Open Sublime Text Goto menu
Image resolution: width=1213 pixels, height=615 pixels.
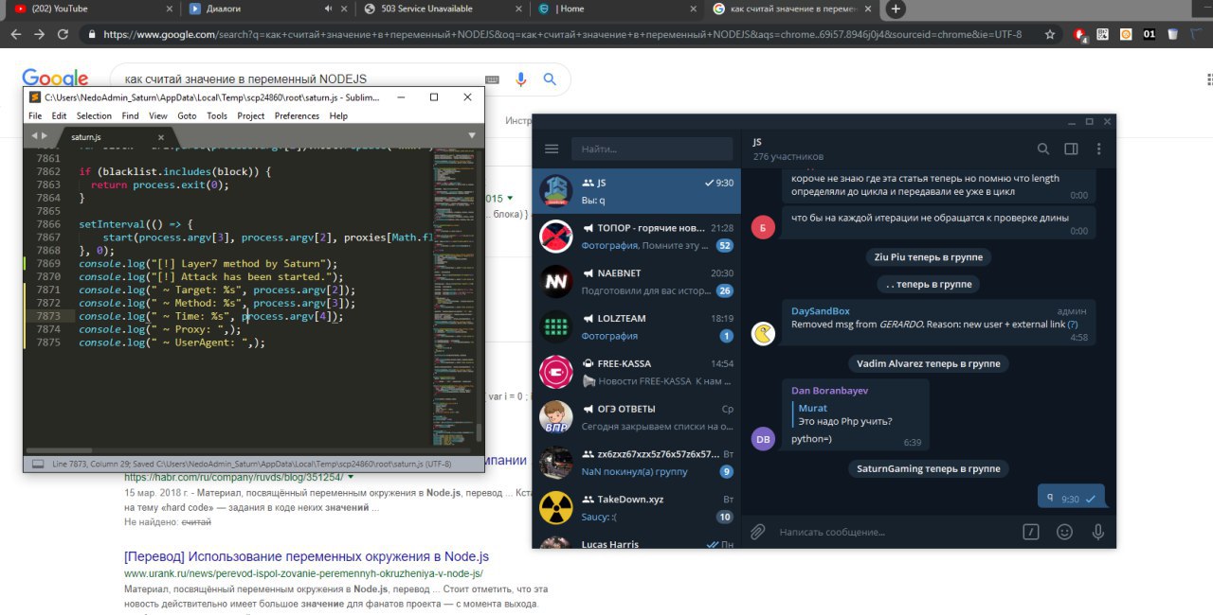click(x=187, y=115)
